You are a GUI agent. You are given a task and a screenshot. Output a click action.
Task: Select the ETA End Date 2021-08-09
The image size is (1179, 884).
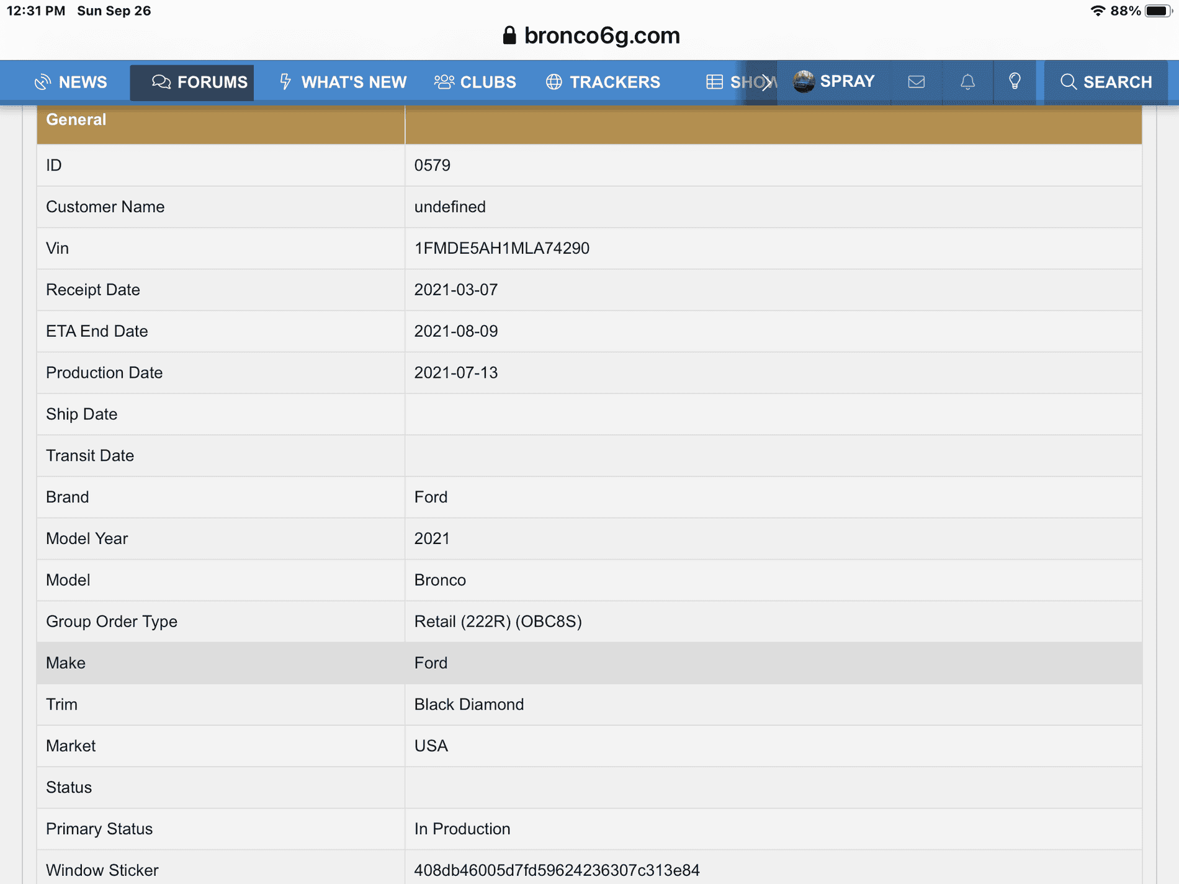pos(456,331)
